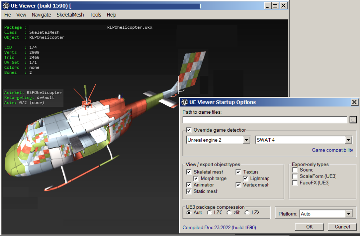Enable the ScaleForm (UE3) checkbox
The height and width of the screenshot is (236, 360).
295,176
